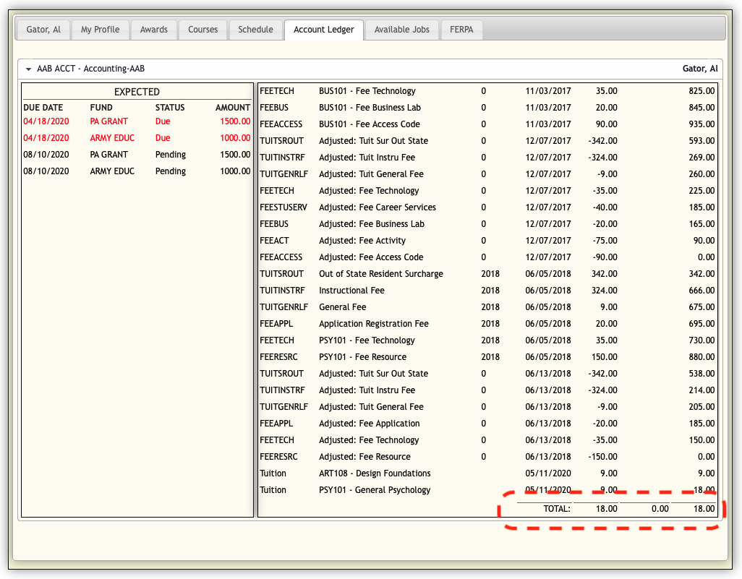Viewport: 742px width, 579px height.
Task: Select the 08/10/2020 PA GRANT pending row
Action: click(137, 155)
